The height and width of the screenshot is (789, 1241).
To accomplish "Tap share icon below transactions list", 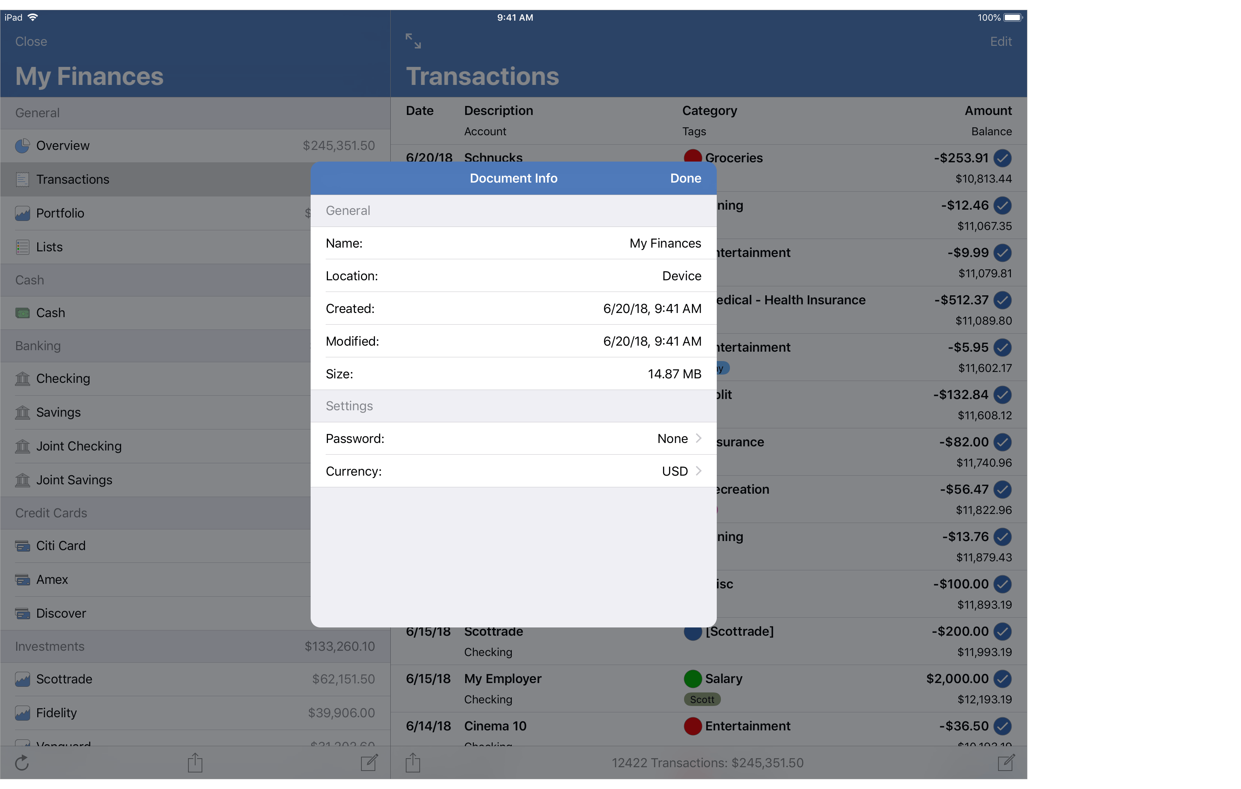I will (x=413, y=763).
